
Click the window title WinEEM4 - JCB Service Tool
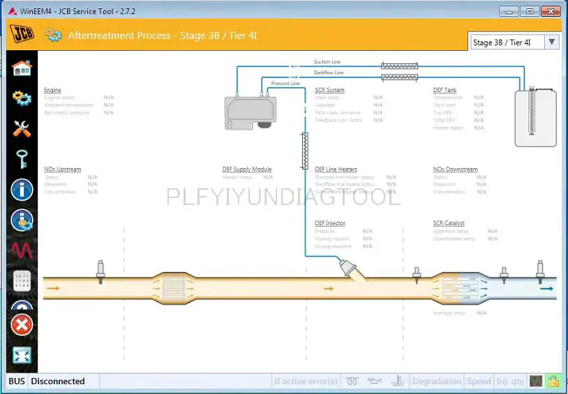click(77, 11)
